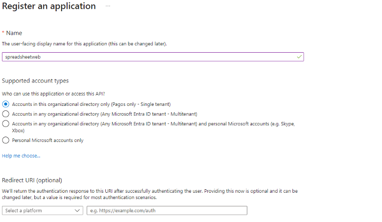
Task: Click the authentication response description paragraph
Action: click(149, 194)
